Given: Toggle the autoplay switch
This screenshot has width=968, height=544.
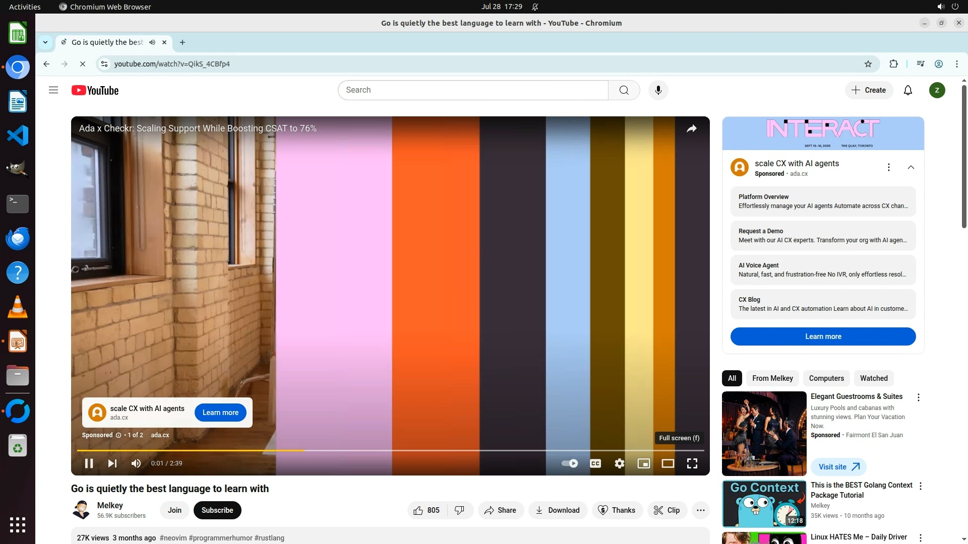Looking at the screenshot, I should pos(570,463).
